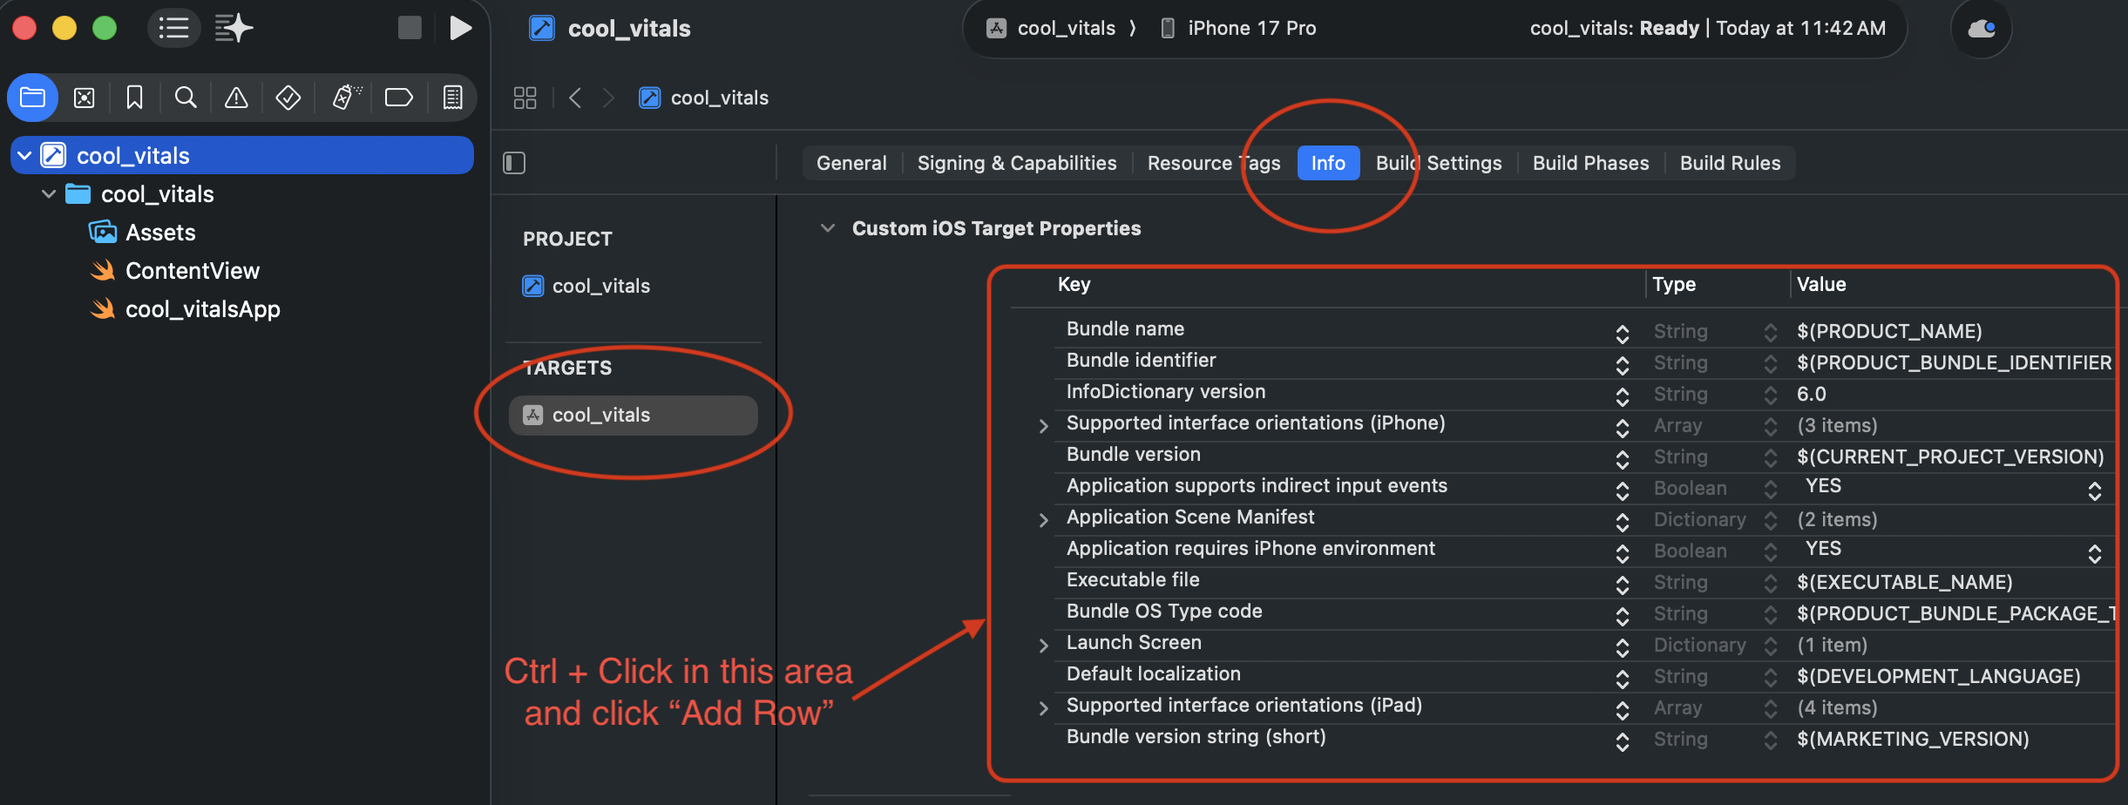This screenshot has height=805, width=2128.
Task: Expand the Launch Screen row
Action: pos(1044,646)
